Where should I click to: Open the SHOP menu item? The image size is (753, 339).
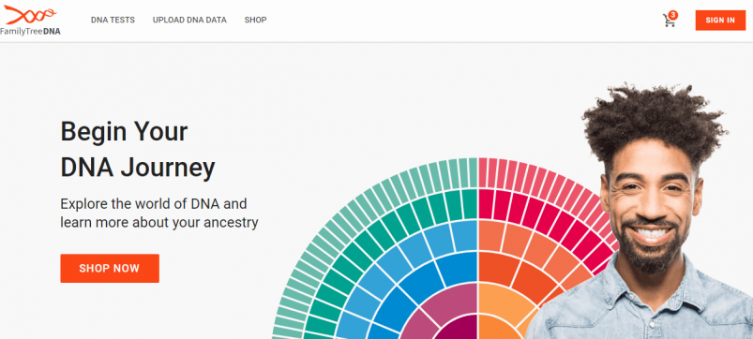tap(255, 21)
